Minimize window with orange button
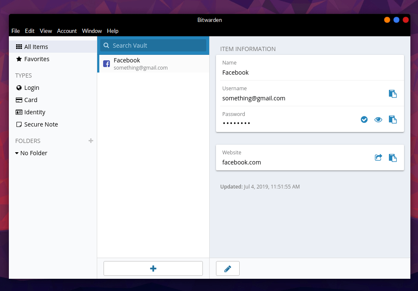 (387, 20)
